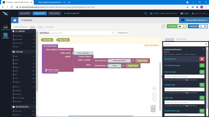Click the home icon beside UI Builder
This screenshot has height=117, width=209.
15,20
